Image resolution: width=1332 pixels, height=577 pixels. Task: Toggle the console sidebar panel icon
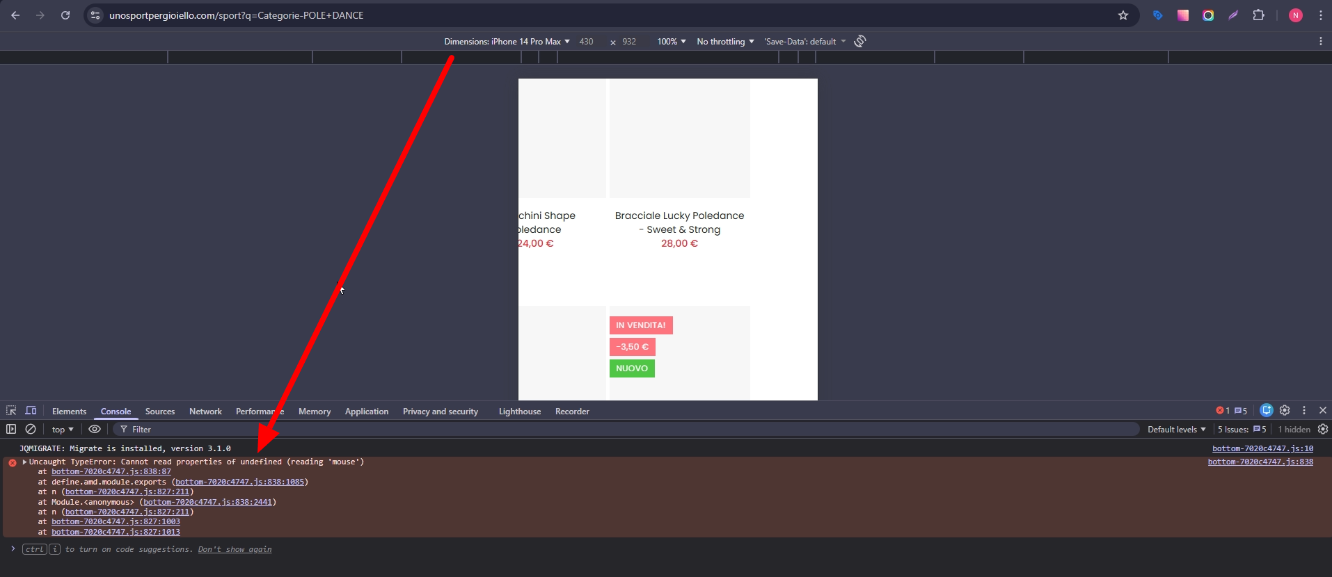tap(11, 430)
